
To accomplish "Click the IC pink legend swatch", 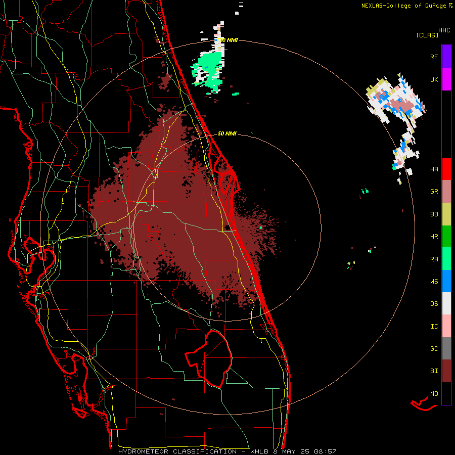I will tap(446, 326).
